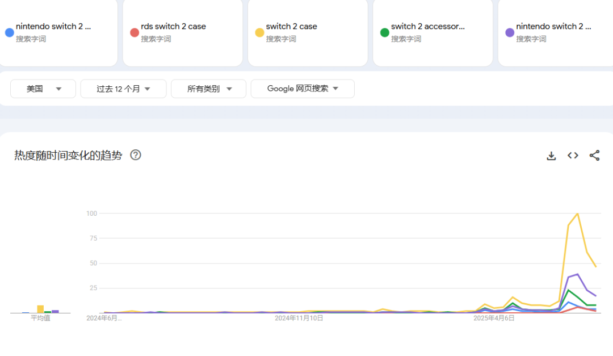This screenshot has width=613, height=356.
Task: Select the switch 2 case term card
Action: click(308, 32)
